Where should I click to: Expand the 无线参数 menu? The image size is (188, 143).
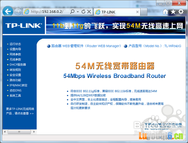coord(15,59)
